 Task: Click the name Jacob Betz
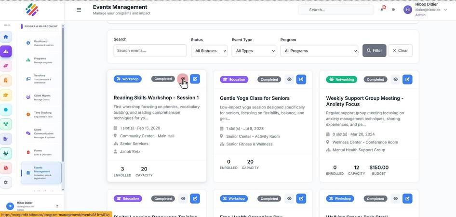point(130,152)
